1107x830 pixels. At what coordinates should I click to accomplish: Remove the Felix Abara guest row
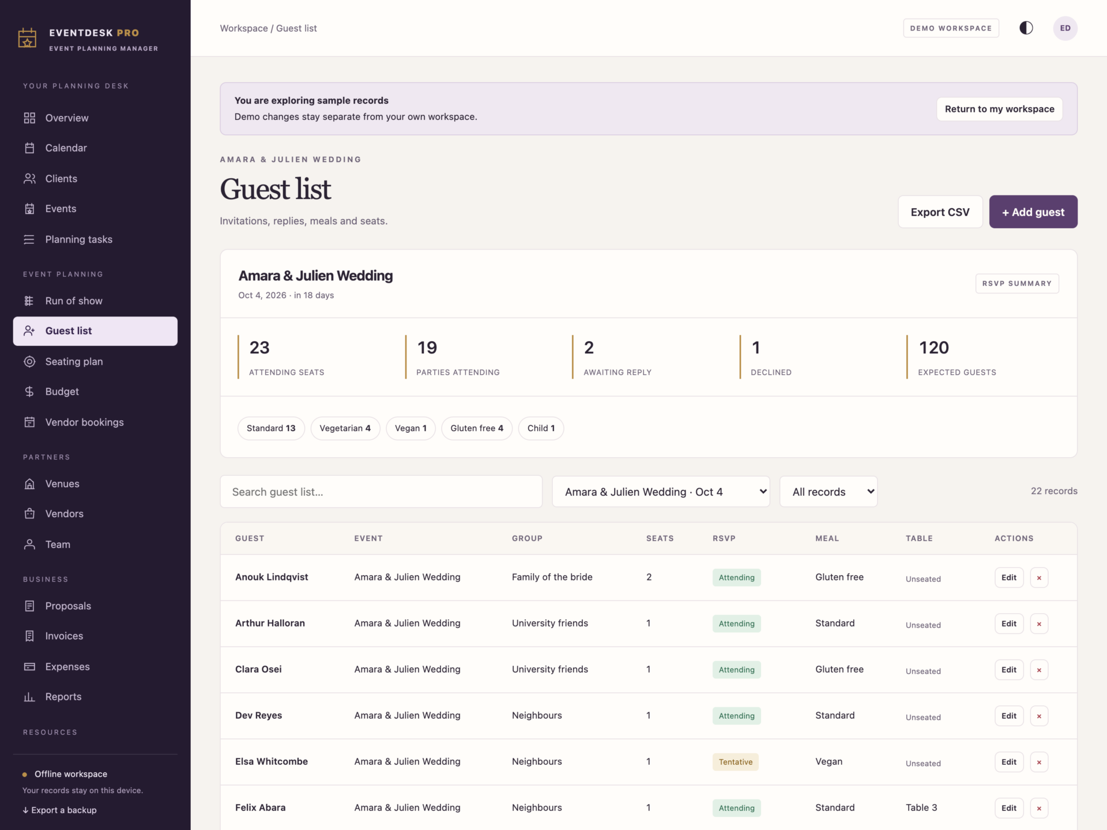pos(1039,808)
